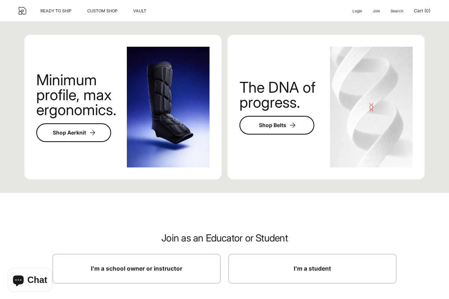Viewport: 449px width, 299px height.
Task: Go to the Vault menu item
Action: 140,11
